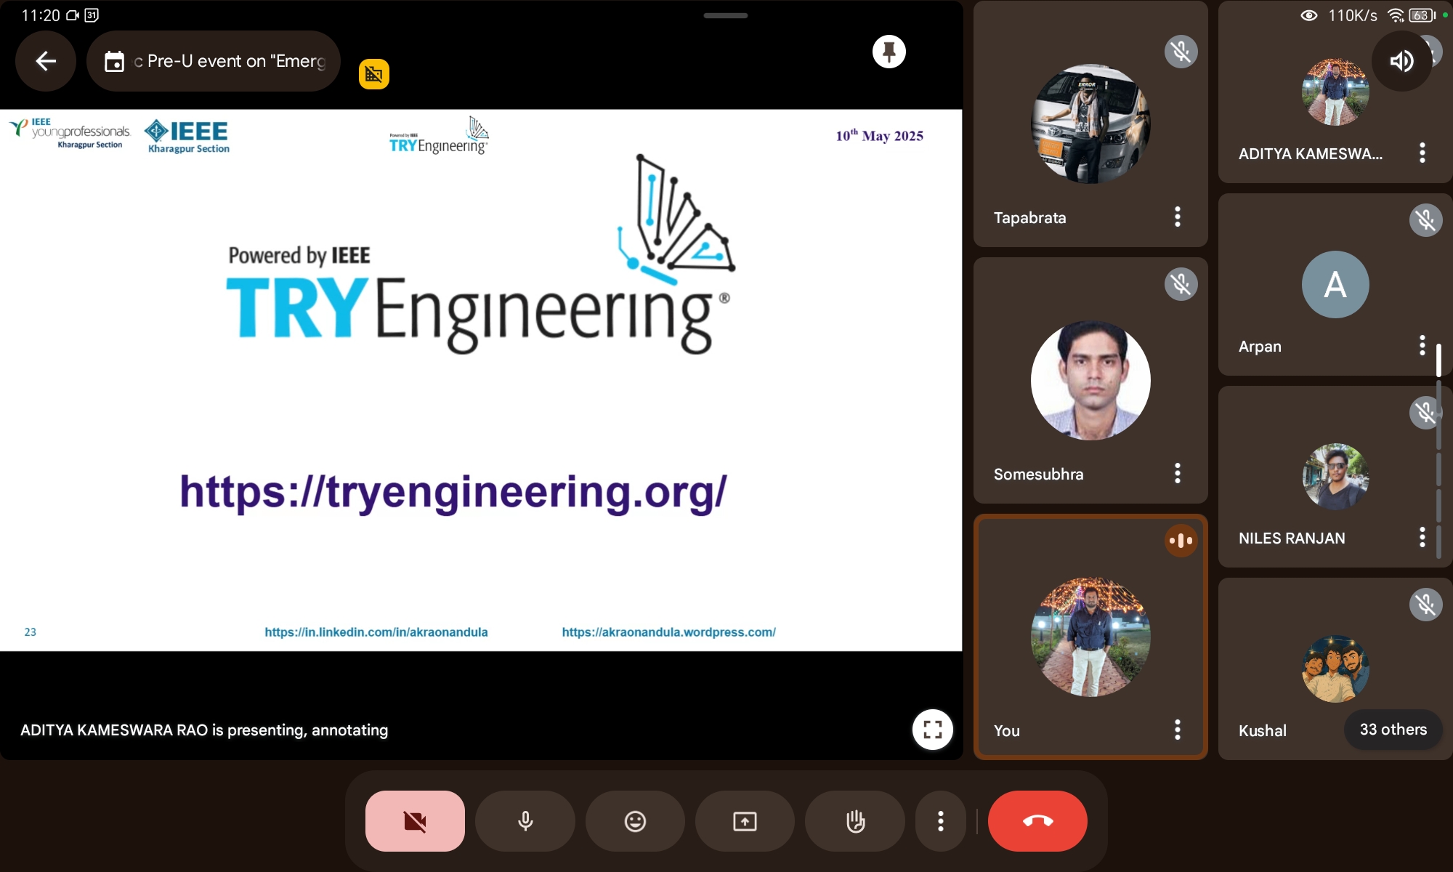The width and height of the screenshot is (1453, 872).
Task: Select Kushal's profile picture
Action: pyautogui.click(x=1335, y=669)
